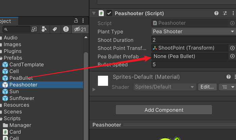Image resolution: width=236 pixels, height=140 pixels.
Task: Search by type in Project panel
Action: (x=44, y=29)
